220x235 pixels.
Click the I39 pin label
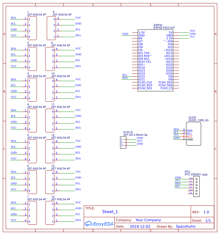pos(170,77)
